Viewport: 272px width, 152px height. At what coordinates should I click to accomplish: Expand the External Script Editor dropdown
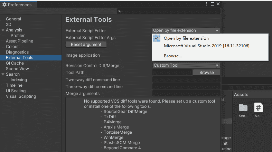[186, 30]
